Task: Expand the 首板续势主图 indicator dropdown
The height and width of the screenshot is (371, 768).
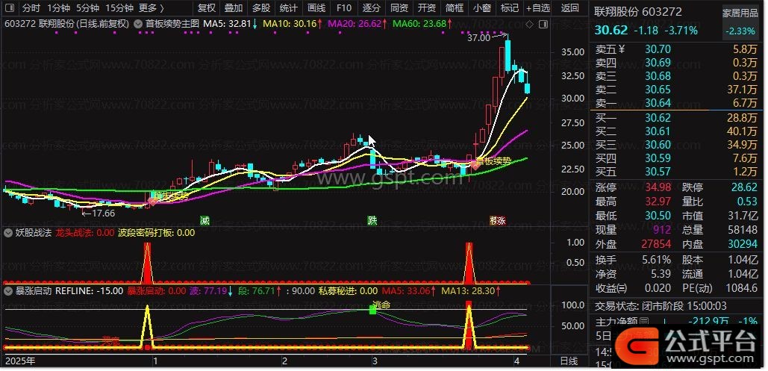Action: pos(138,24)
